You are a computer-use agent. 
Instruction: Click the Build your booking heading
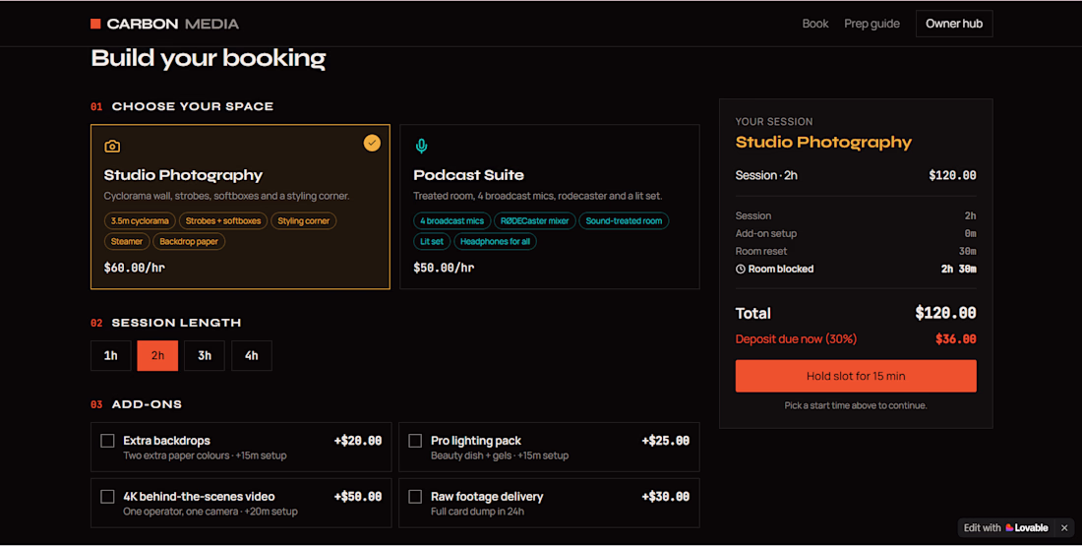click(x=209, y=58)
